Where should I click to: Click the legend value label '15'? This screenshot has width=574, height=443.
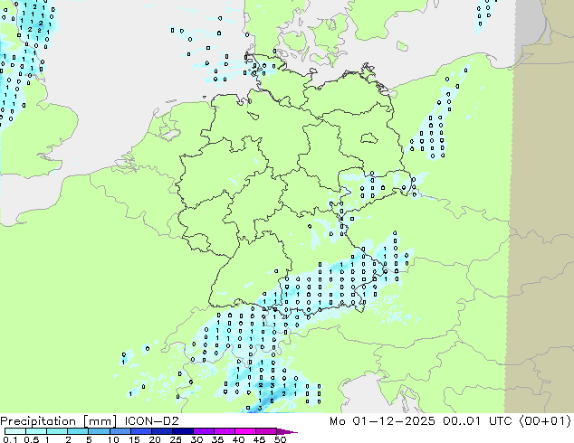[134, 439]
